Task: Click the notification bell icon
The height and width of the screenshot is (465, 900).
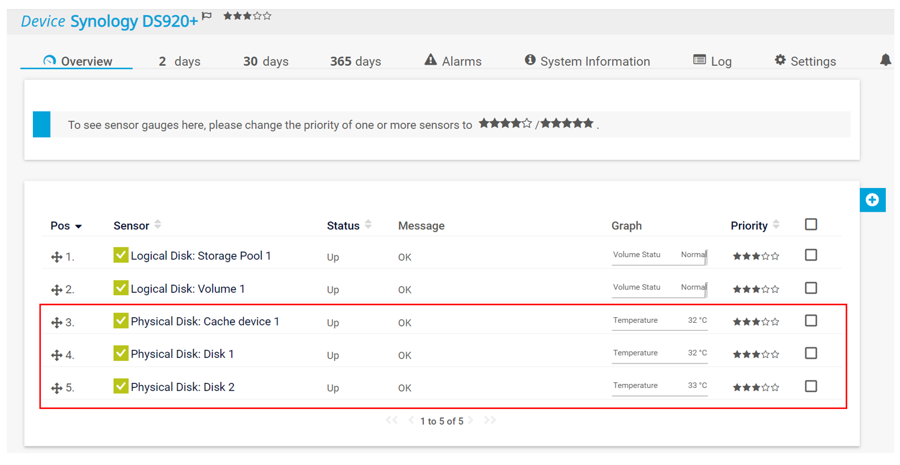Action: tap(885, 60)
